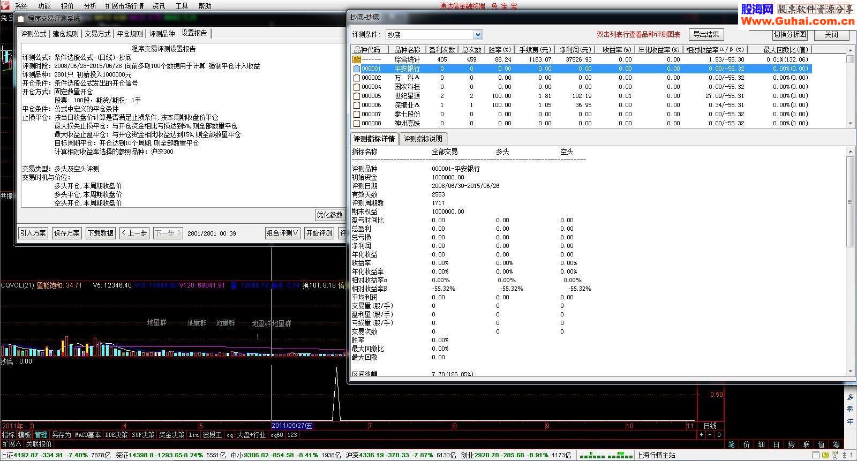Viewport: 857px width, 461px height.
Task: Switch to the 交易方式 tab
Action: point(97,34)
